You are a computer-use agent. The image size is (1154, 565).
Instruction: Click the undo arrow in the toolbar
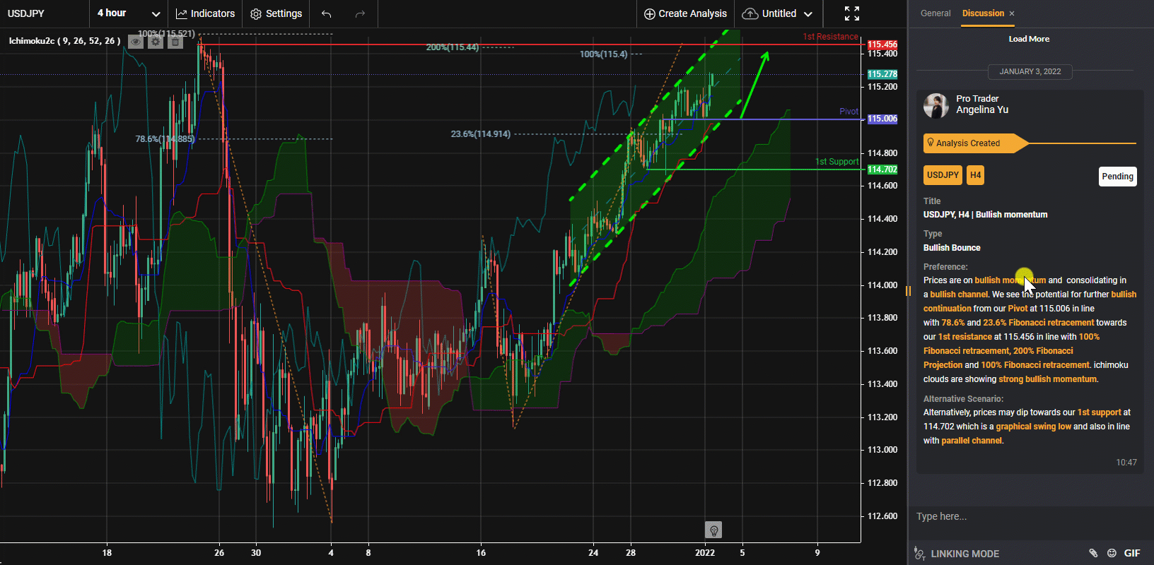click(x=326, y=14)
